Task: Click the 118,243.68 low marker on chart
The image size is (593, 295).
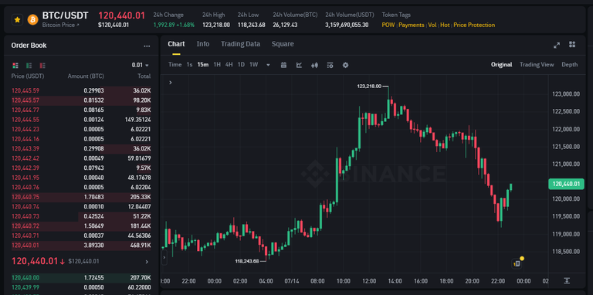Action: tap(247, 261)
